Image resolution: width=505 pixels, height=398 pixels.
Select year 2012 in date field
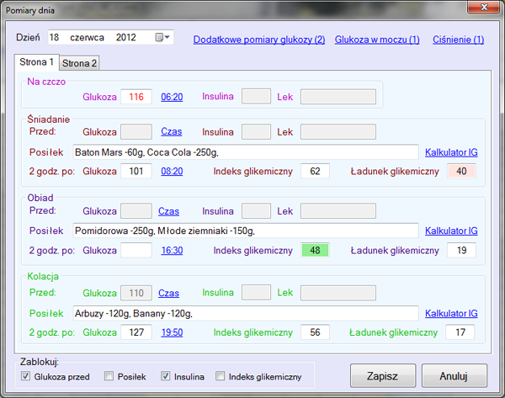click(x=126, y=37)
